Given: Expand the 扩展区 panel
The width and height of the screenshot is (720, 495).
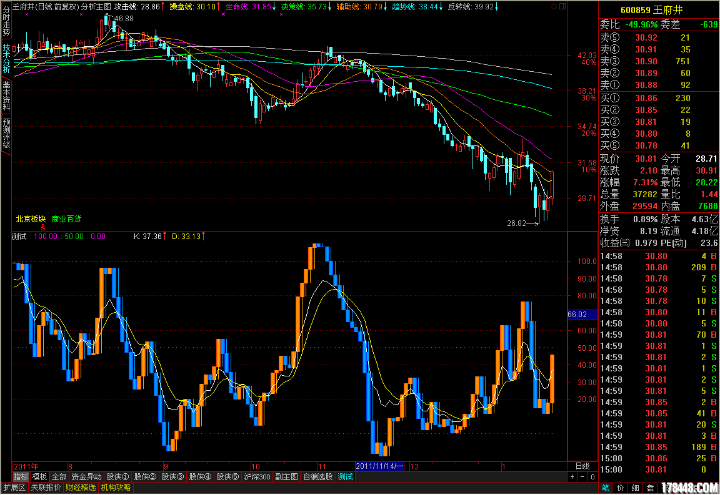Looking at the screenshot, I should [x=14, y=488].
